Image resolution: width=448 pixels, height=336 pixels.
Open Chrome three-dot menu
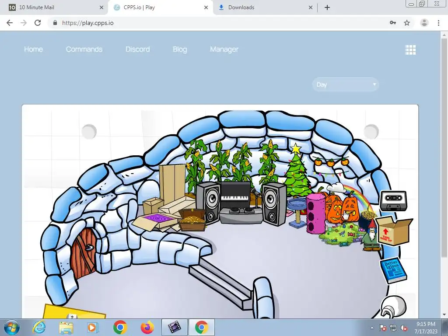[x=438, y=23]
